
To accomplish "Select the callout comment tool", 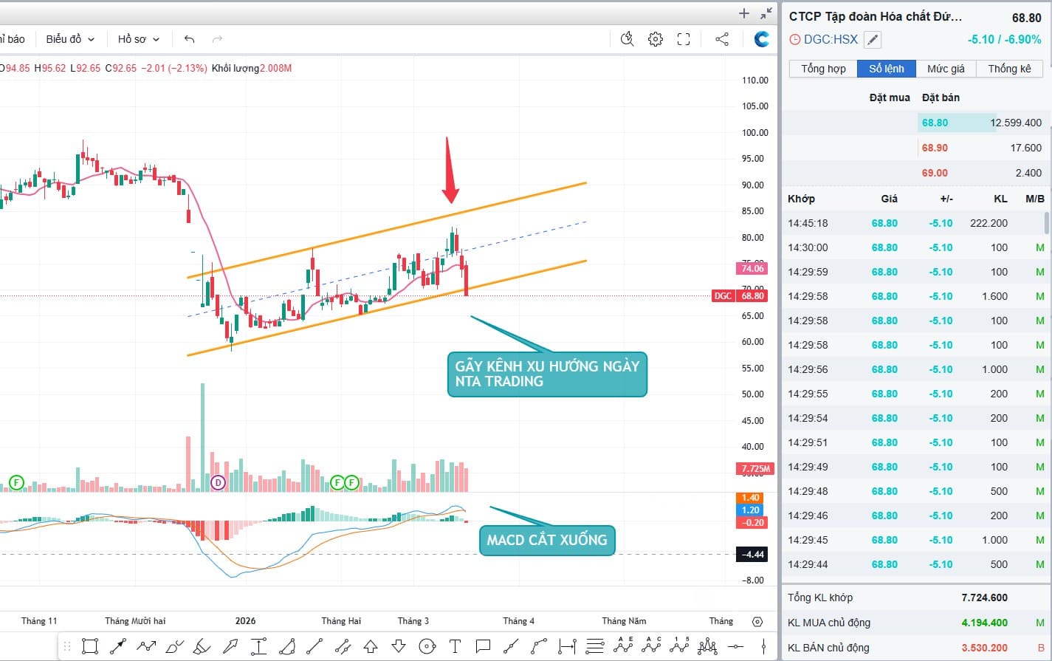I will coord(483,647).
